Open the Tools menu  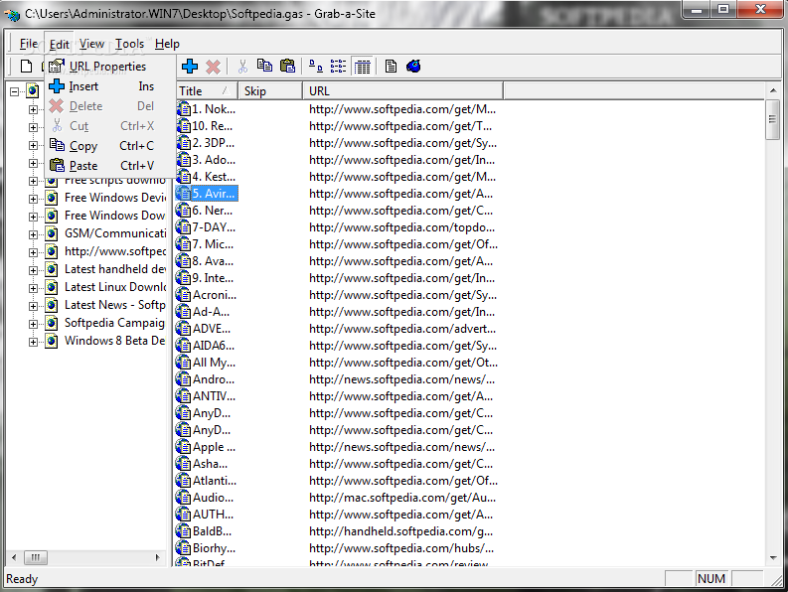click(x=129, y=44)
